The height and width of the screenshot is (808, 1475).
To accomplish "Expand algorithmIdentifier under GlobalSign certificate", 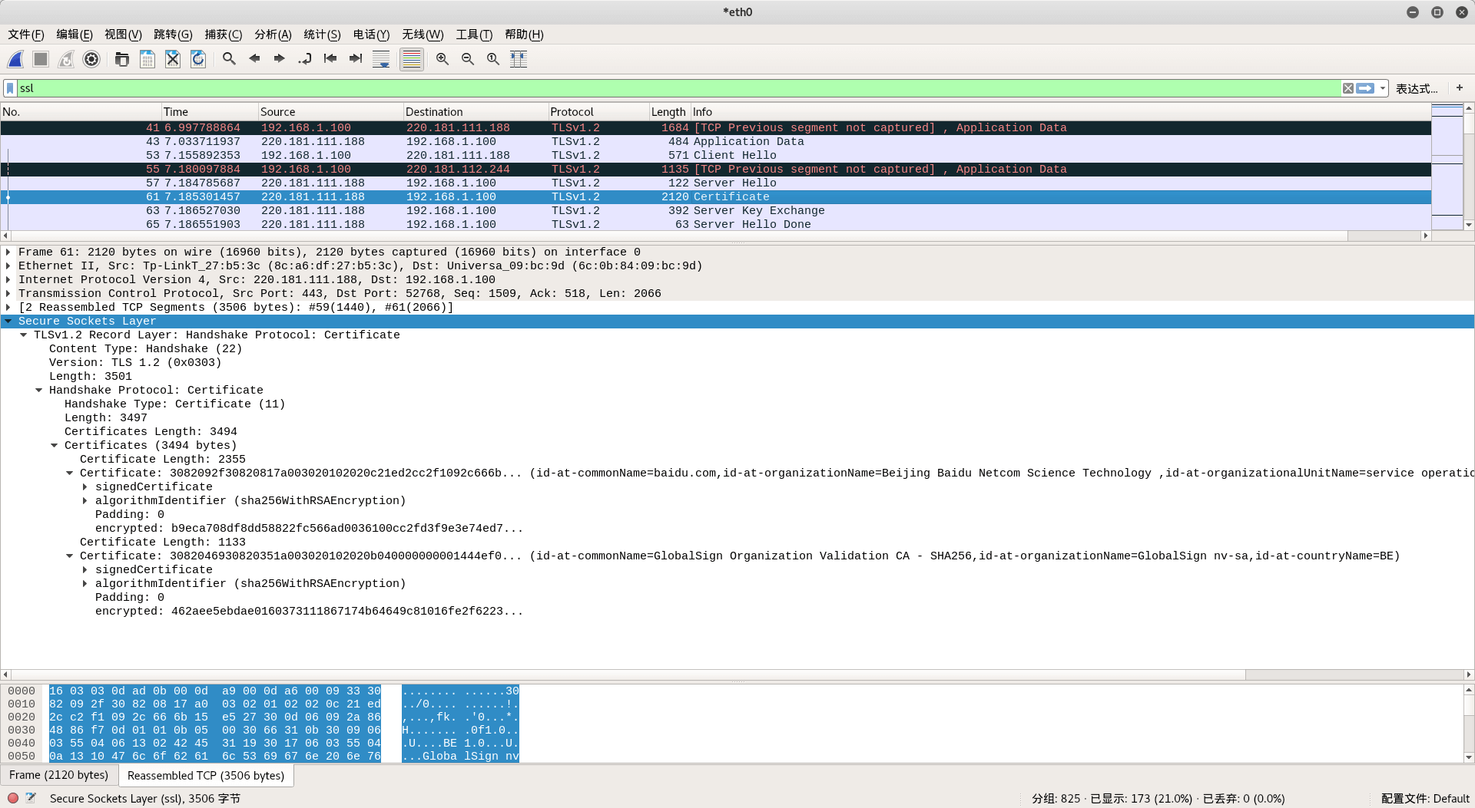I will 85,584.
